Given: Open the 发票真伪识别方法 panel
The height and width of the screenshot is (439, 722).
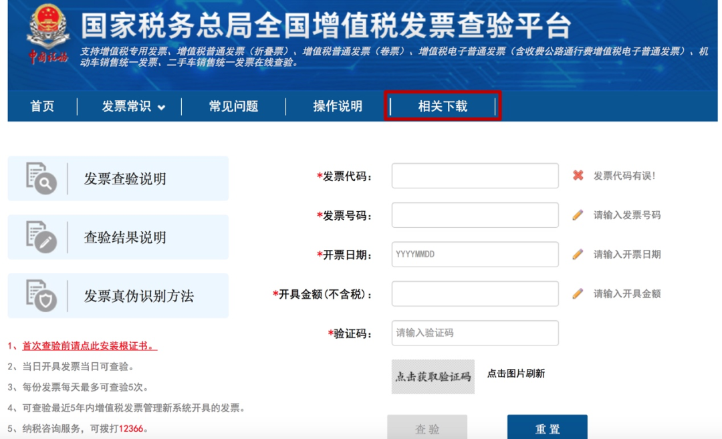Looking at the screenshot, I should click(118, 296).
